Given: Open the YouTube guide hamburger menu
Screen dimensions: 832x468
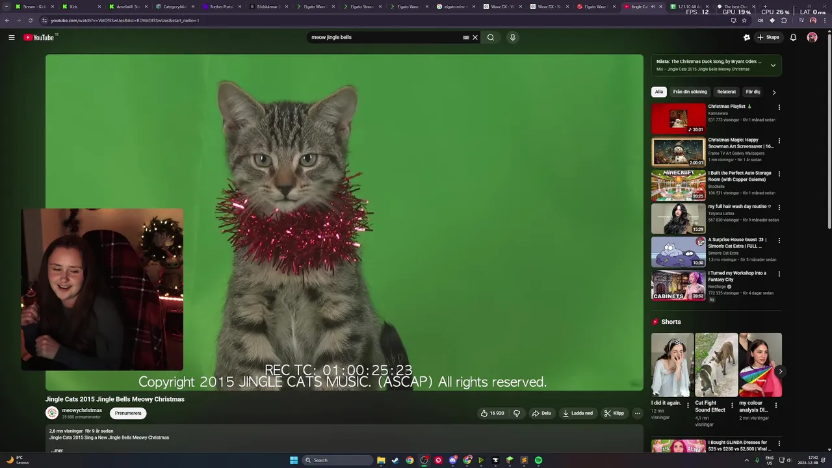Looking at the screenshot, I should [11, 37].
